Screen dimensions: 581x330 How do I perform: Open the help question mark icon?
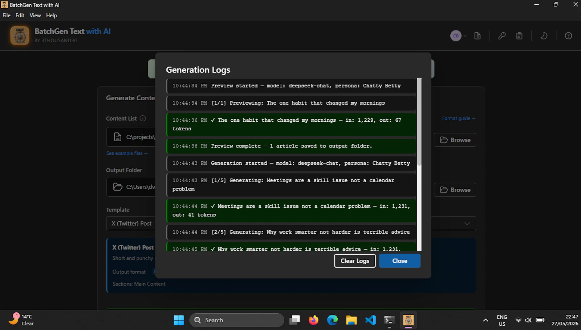pyautogui.click(x=568, y=36)
